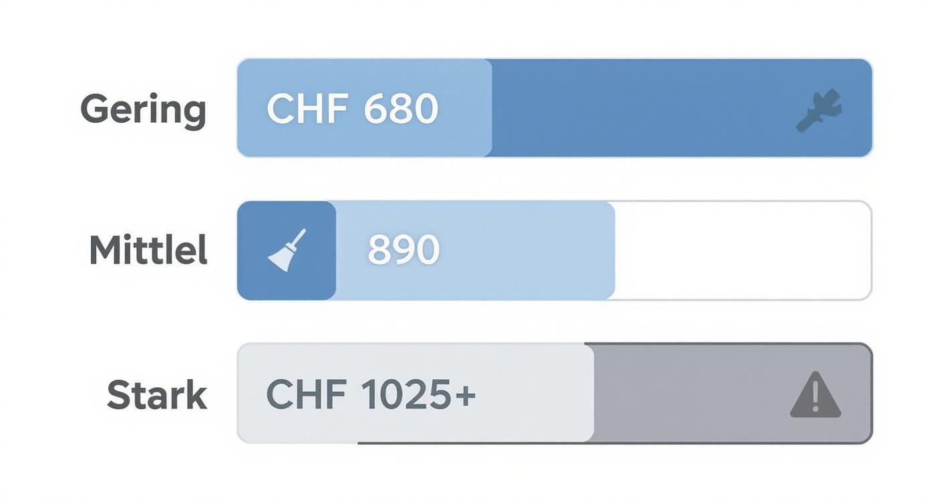This screenshot has height=502, width=930.
Task: Select the Gering label
Action: tap(143, 109)
